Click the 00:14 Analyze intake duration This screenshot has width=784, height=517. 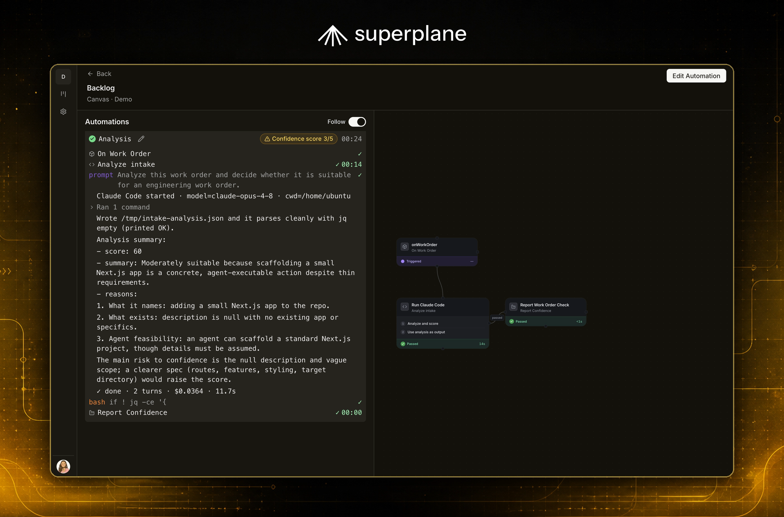[x=352, y=164]
